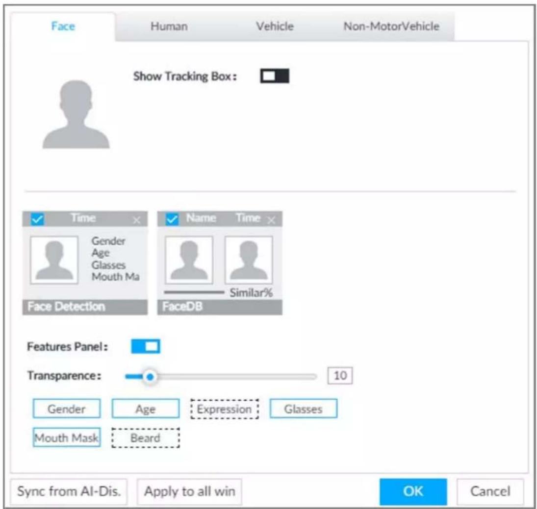The image size is (537, 509).
Task: Adjust the Transparence slider handle
Action: tap(150, 377)
